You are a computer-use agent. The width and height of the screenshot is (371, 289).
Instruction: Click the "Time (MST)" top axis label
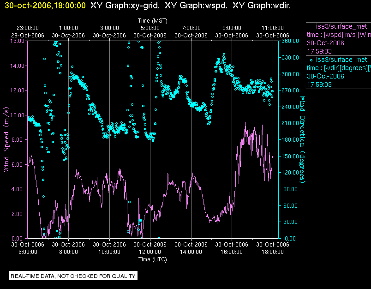point(153,21)
